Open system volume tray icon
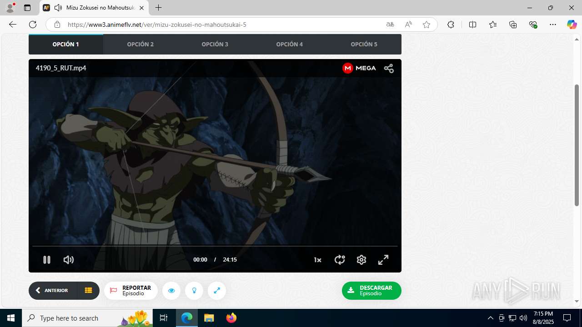The image size is (582, 327). click(x=523, y=318)
